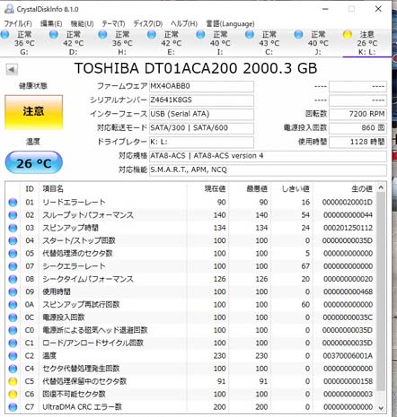
Task: Click blue status icon for row 03
Action: pos(13,228)
